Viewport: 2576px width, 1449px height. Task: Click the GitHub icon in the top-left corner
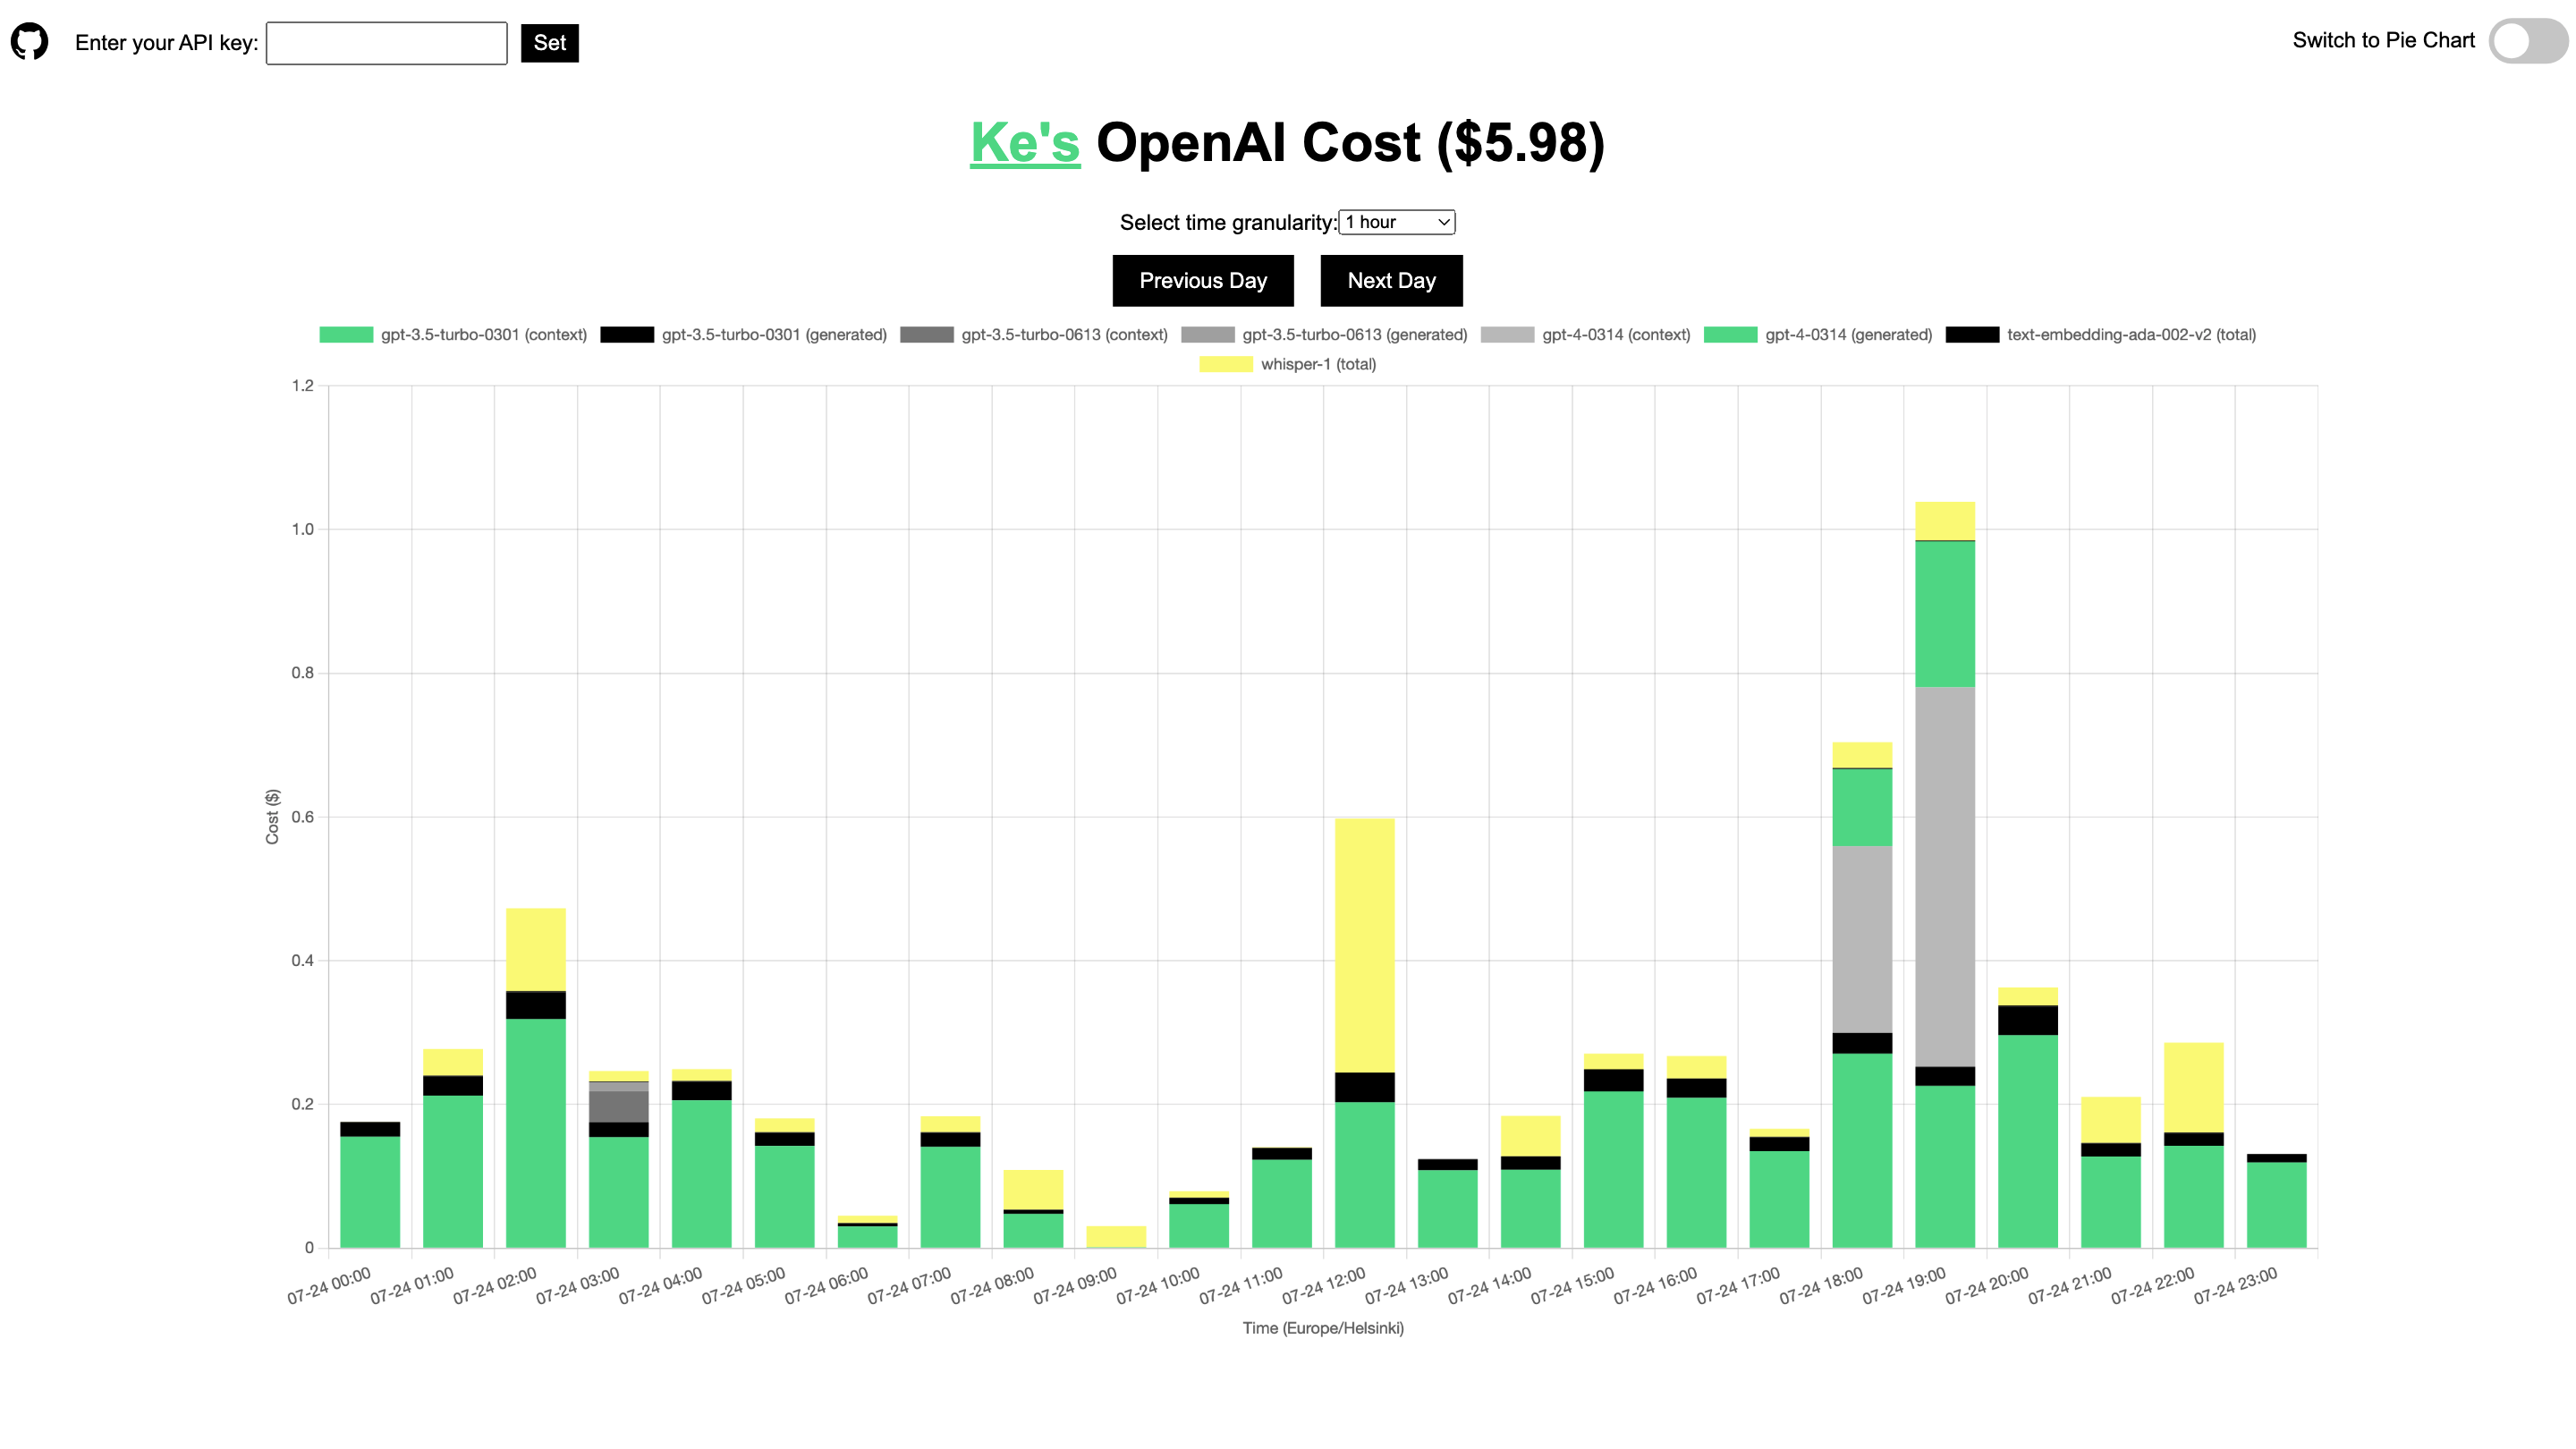coord(31,41)
